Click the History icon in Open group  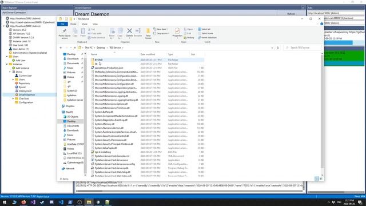tap(189, 37)
